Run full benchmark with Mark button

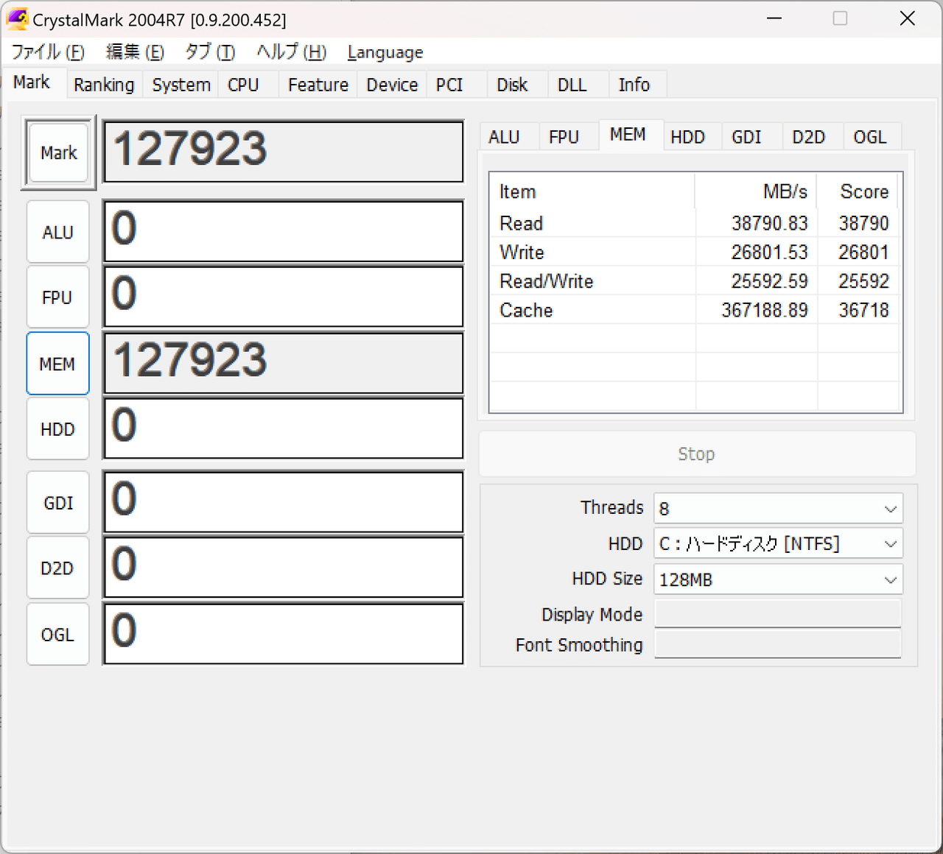pyautogui.click(x=58, y=152)
